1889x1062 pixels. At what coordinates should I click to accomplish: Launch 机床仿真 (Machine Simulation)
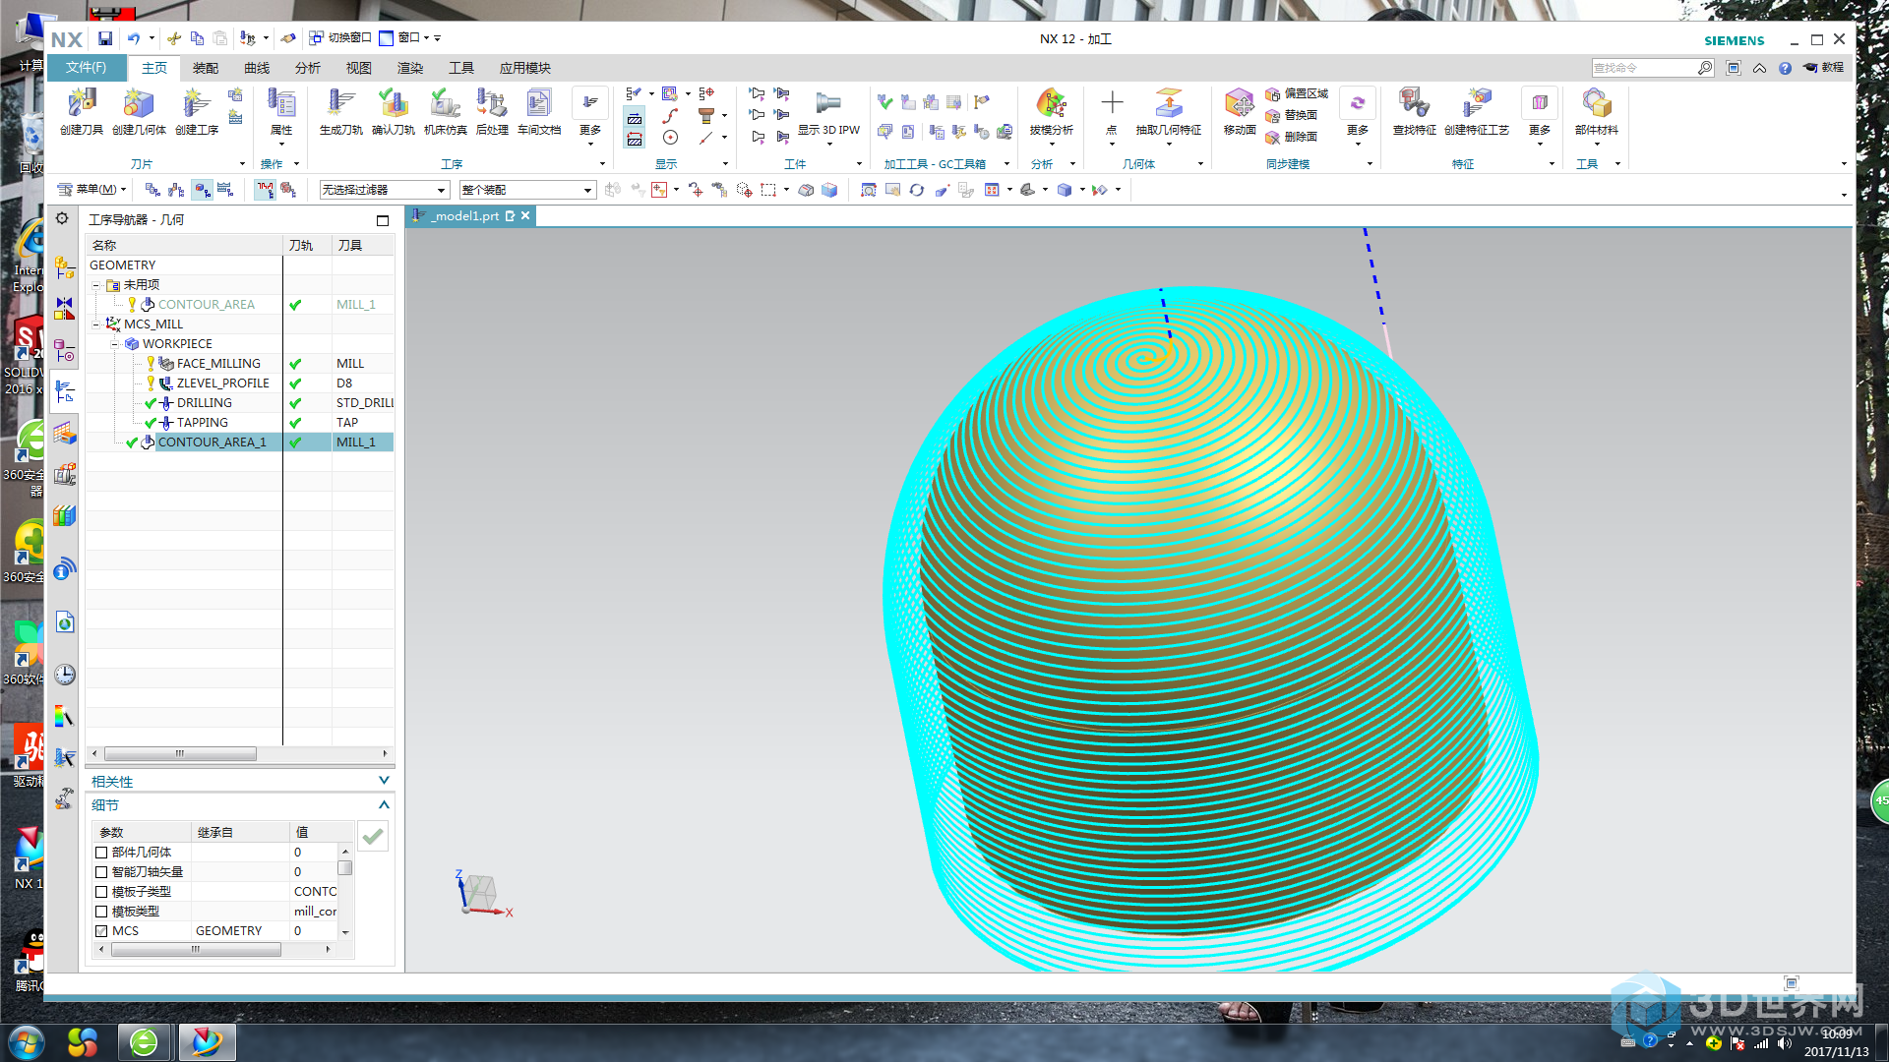(446, 111)
